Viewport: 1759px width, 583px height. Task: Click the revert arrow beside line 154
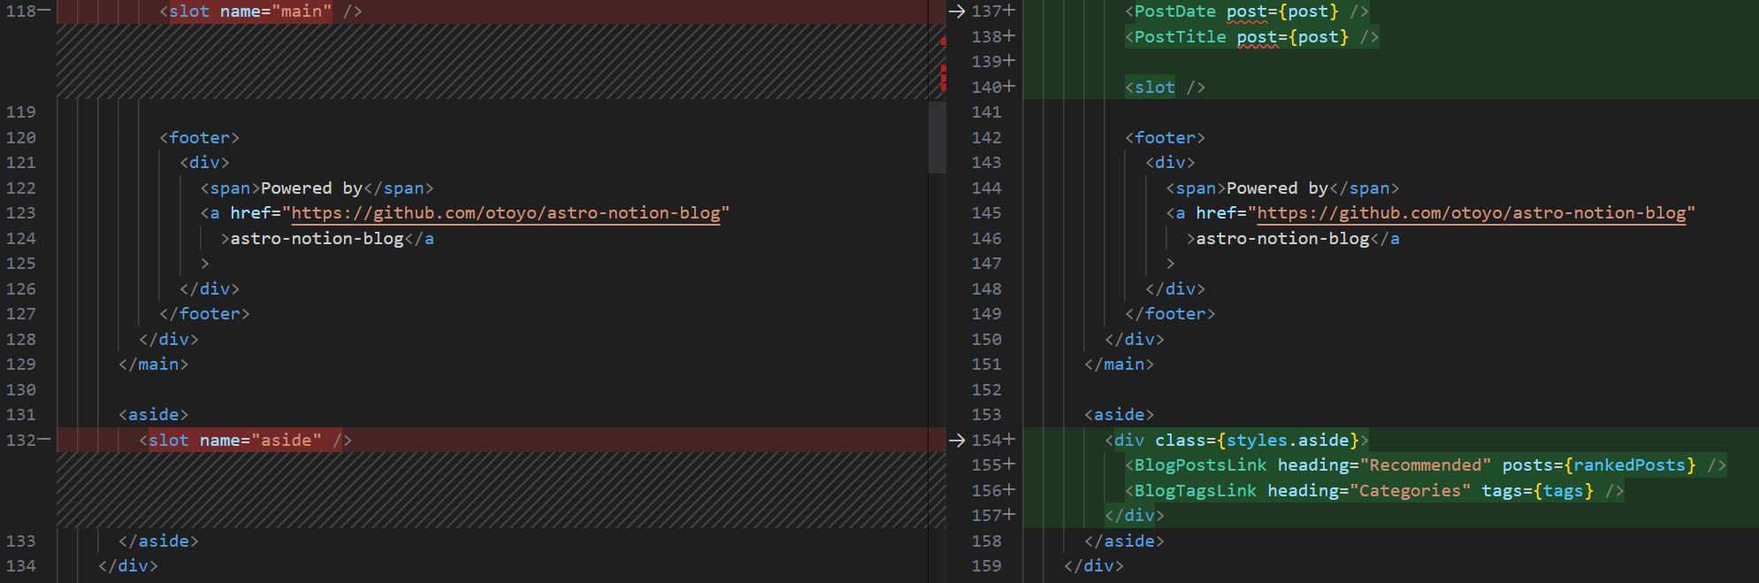956,441
